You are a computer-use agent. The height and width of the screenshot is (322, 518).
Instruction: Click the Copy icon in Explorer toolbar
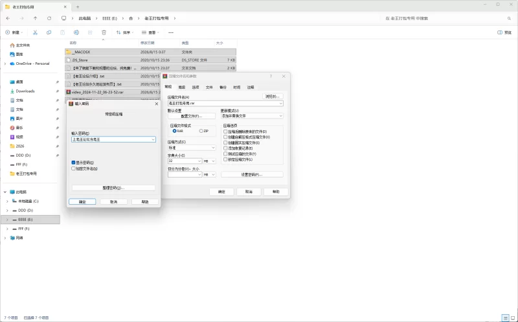[x=49, y=32]
